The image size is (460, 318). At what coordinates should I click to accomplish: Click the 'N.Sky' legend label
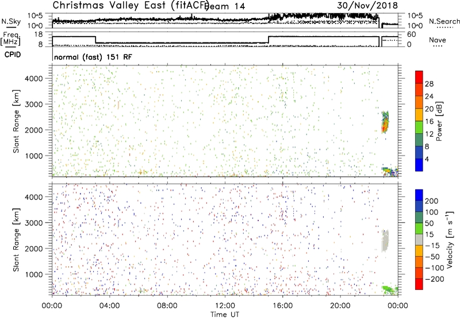pos(11,21)
